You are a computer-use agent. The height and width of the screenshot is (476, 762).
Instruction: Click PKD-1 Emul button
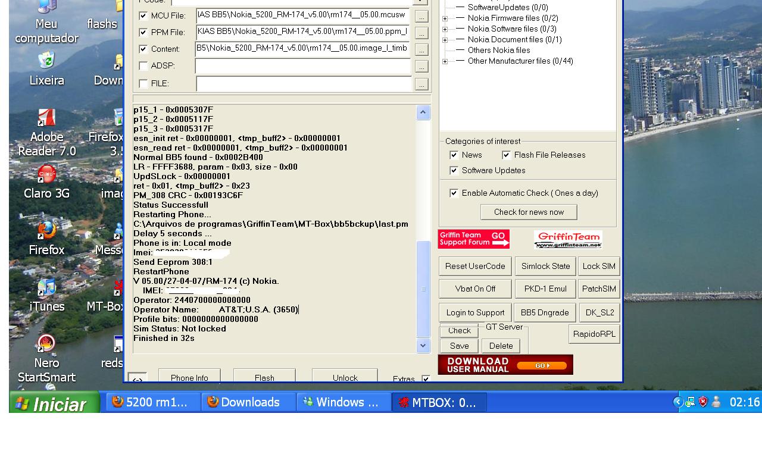coord(545,289)
